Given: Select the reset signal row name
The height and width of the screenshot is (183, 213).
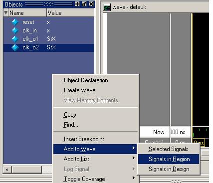Looking at the screenshot, I should point(28,22).
